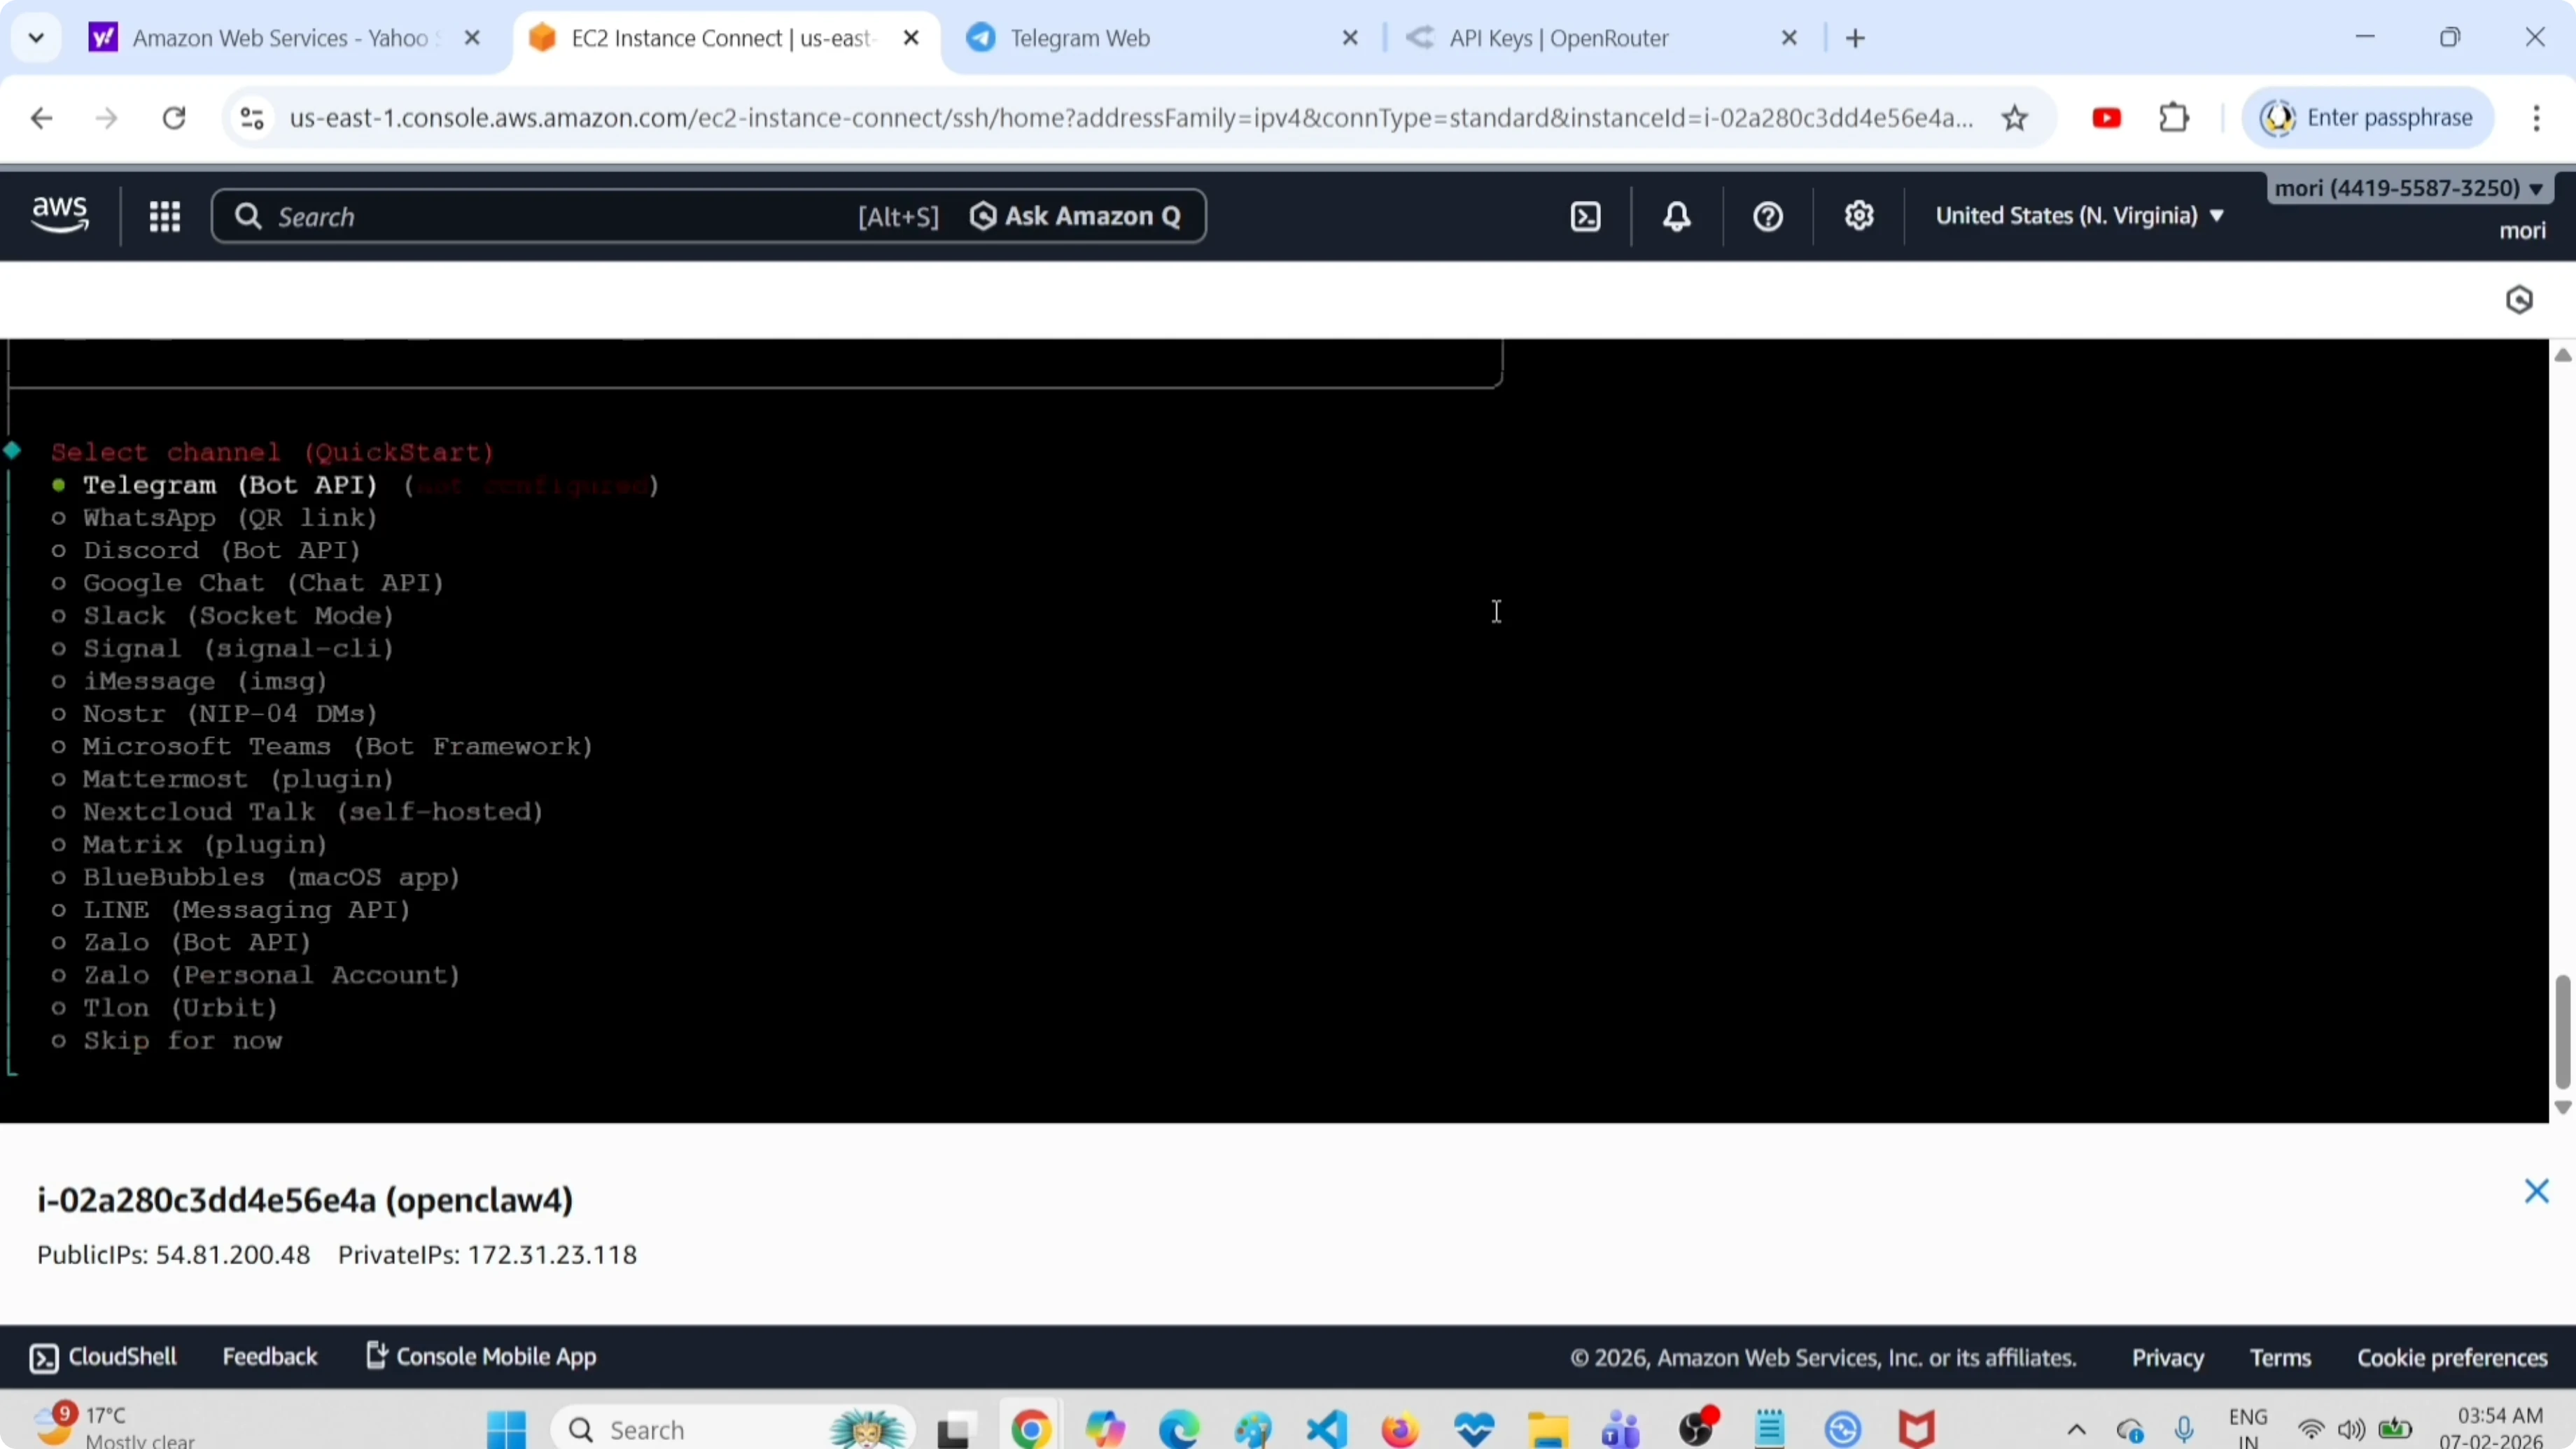2576x1449 pixels.
Task: Click the Ask Amazon Q button
Action: pos(1076,216)
